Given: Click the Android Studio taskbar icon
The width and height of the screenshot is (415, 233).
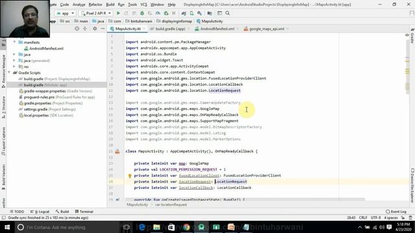Looking at the screenshot, I should tap(201, 227).
